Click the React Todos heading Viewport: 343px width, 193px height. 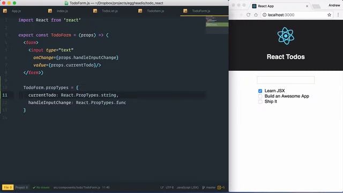[x=286, y=57]
